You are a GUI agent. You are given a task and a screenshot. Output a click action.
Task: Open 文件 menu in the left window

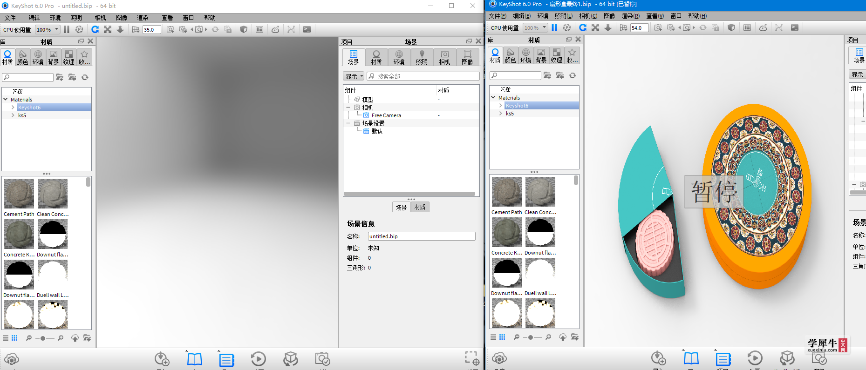click(10, 18)
